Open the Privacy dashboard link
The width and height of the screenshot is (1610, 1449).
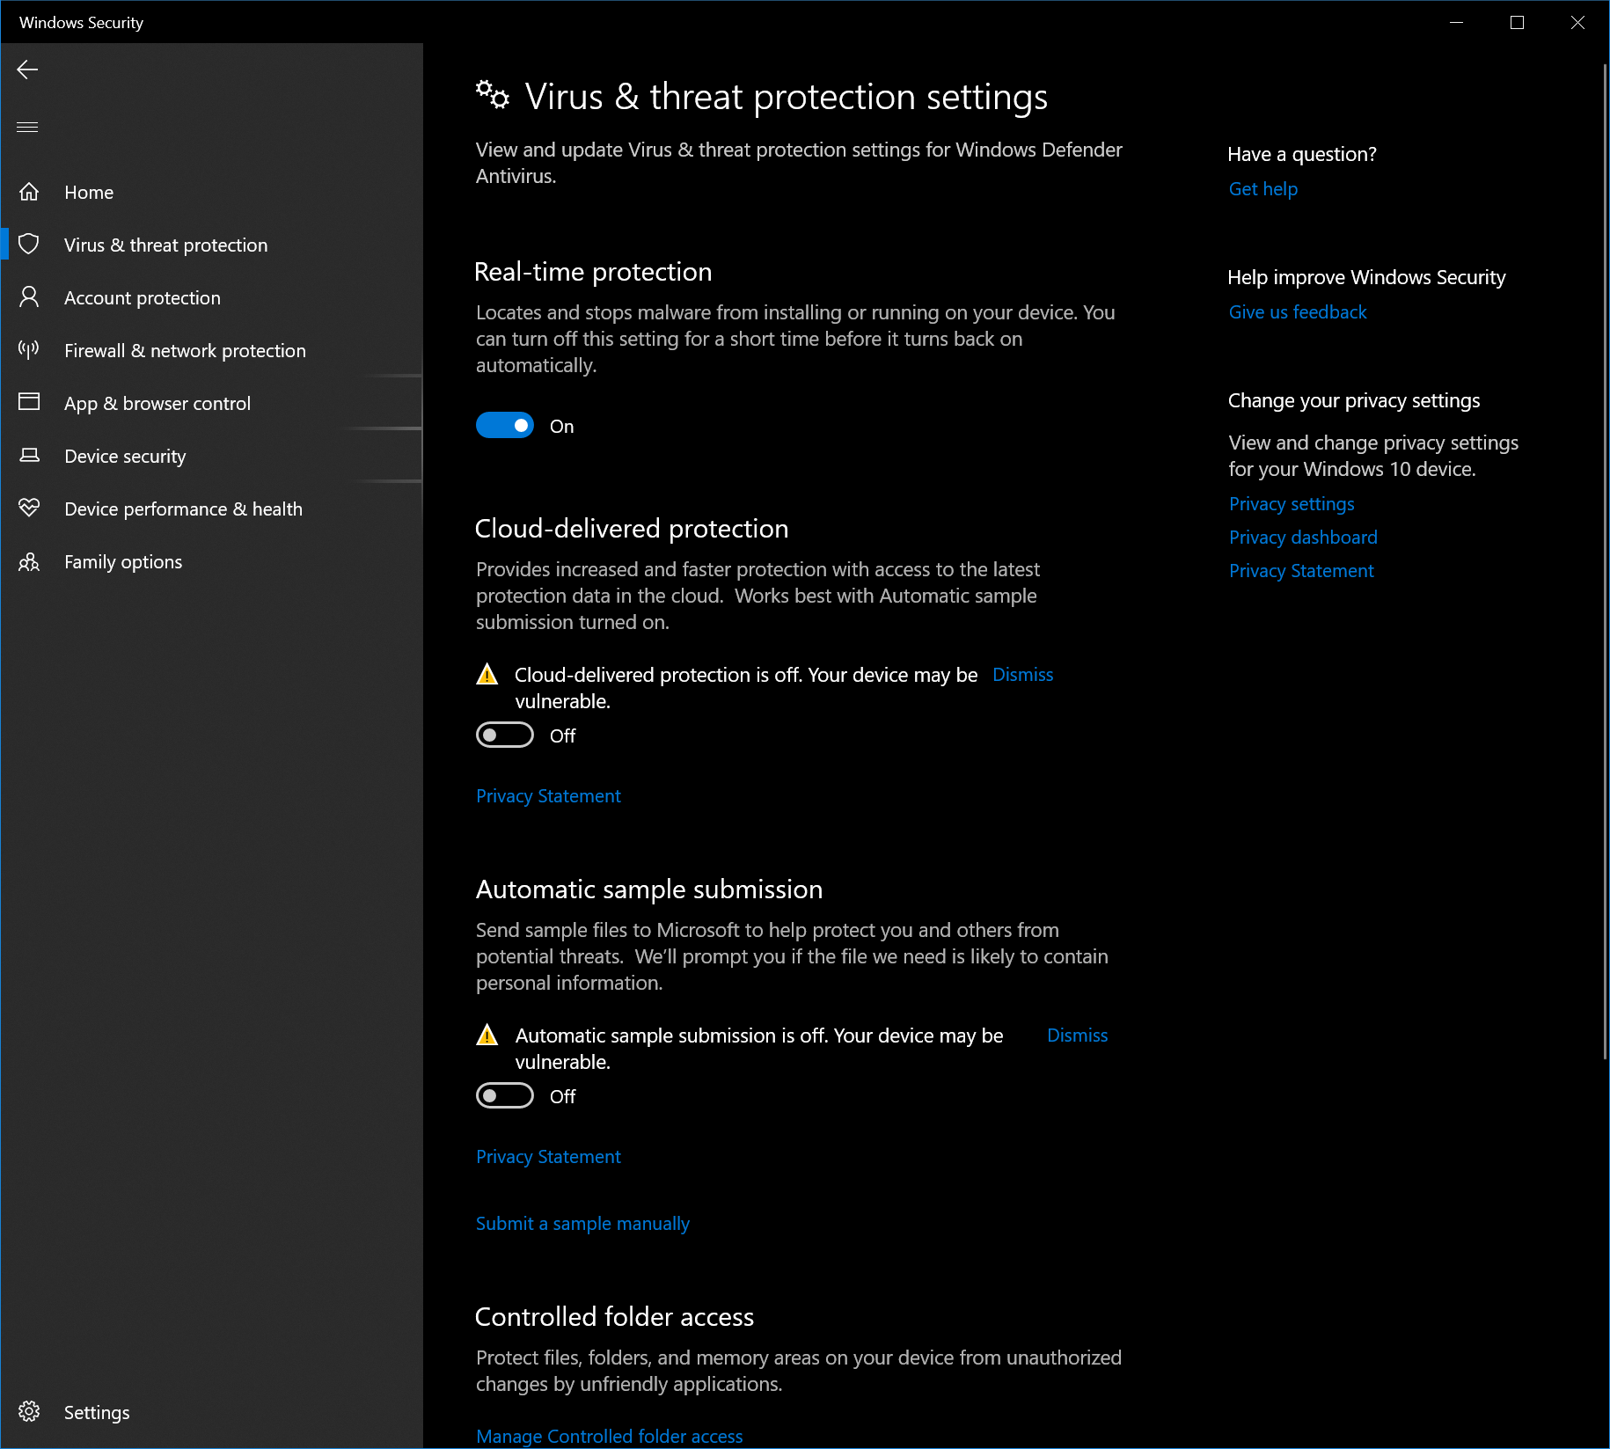(1303, 538)
